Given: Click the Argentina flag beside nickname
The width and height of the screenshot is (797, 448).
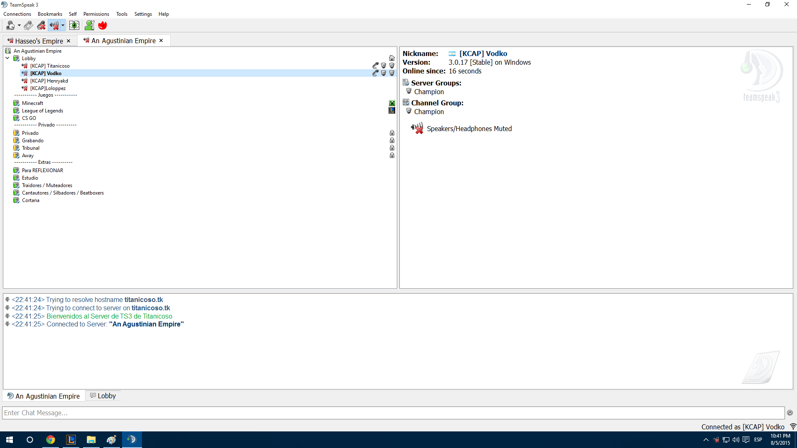Looking at the screenshot, I should (x=452, y=54).
